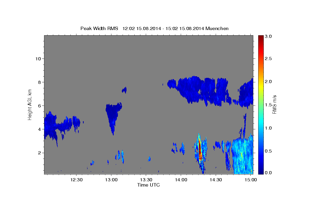Click the 12:30 time tick label
Viewport: 313px width, 209px height.
(x=76, y=180)
